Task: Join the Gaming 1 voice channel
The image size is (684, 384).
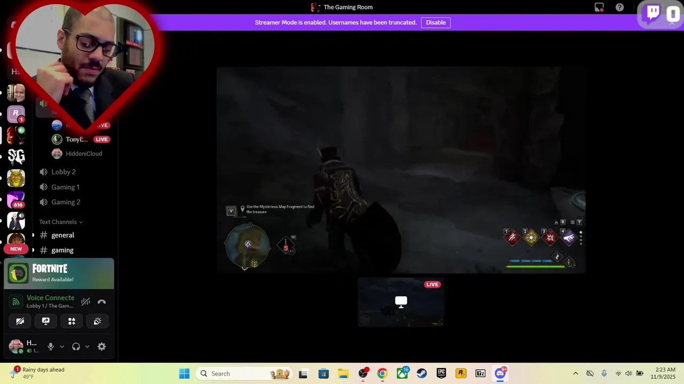Action: click(x=65, y=187)
